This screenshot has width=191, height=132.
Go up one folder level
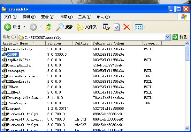[x=49, y=27]
